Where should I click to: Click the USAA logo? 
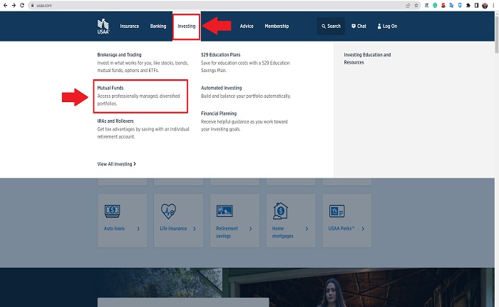(103, 26)
